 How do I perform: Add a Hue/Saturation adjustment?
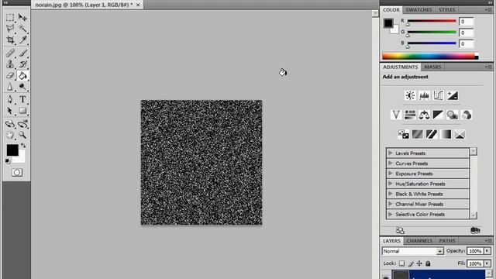pyautogui.click(x=410, y=115)
